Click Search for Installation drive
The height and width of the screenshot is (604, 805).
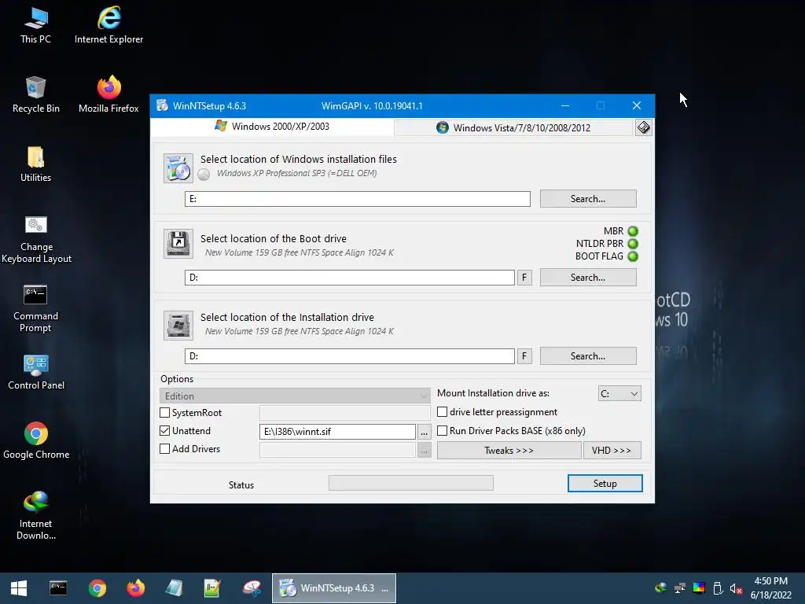click(588, 356)
